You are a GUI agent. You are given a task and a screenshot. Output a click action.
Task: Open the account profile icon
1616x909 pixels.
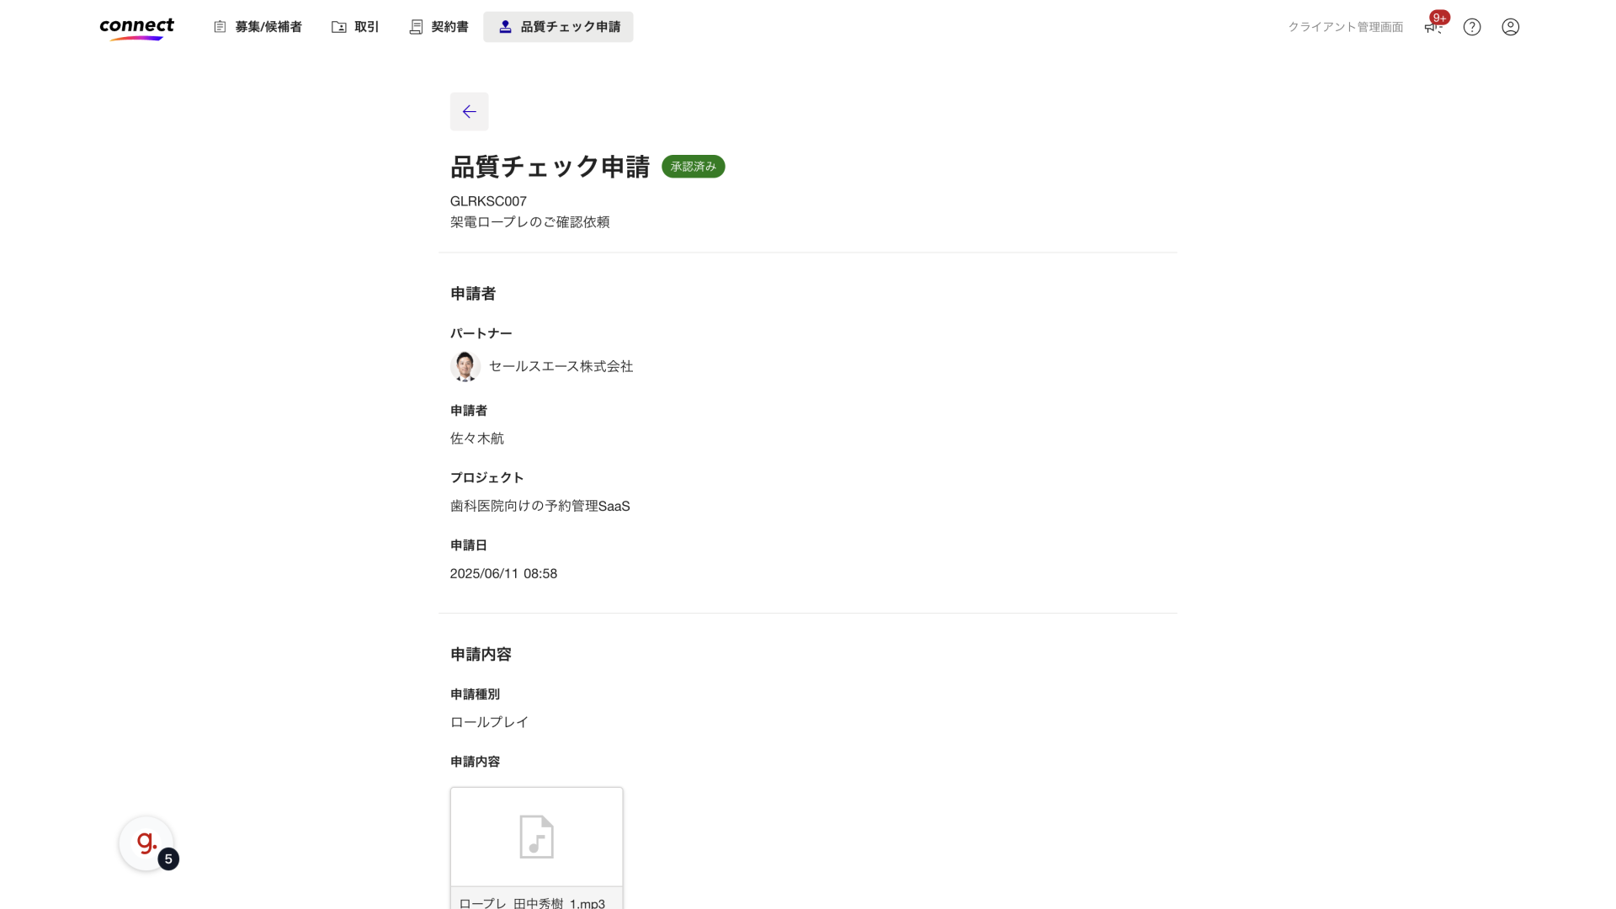(x=1510, y=27)
